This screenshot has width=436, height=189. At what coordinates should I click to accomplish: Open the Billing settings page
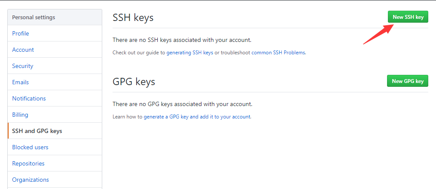pos(20,115)
